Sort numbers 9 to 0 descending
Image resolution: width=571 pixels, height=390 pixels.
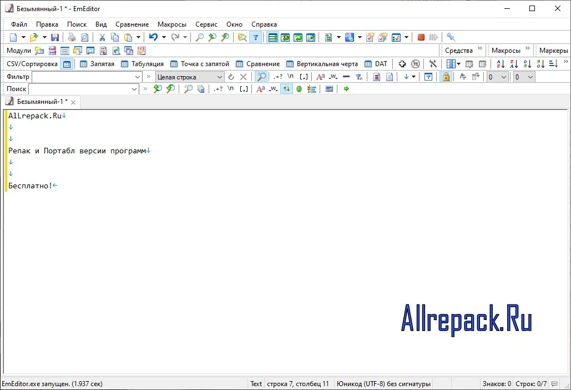(540, 64)
